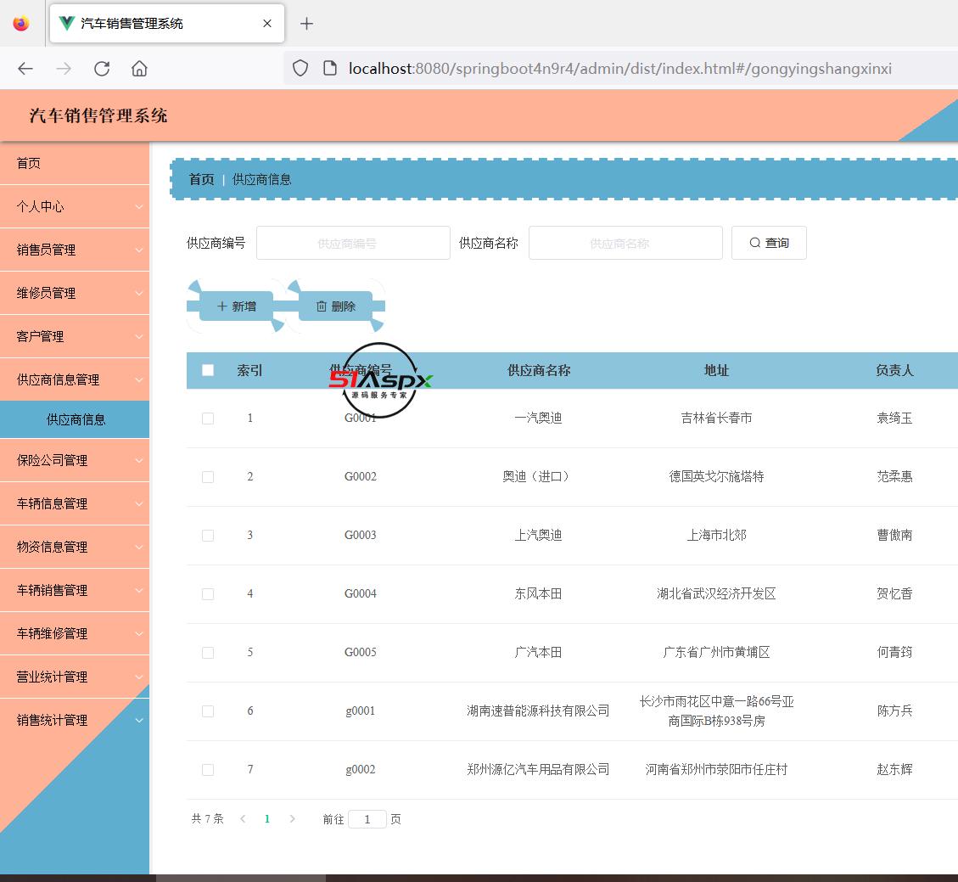Collapse the 供应商信息管理 menu
The height and width of the screenshot is (882, 958).
(x=75, y=379)
